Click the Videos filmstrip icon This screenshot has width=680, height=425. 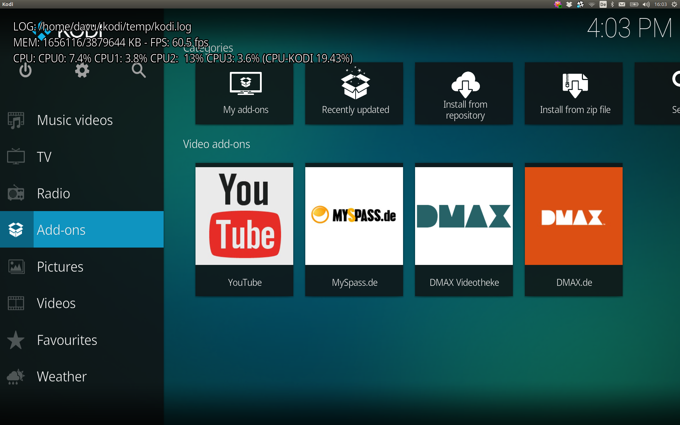pos(16,303)
